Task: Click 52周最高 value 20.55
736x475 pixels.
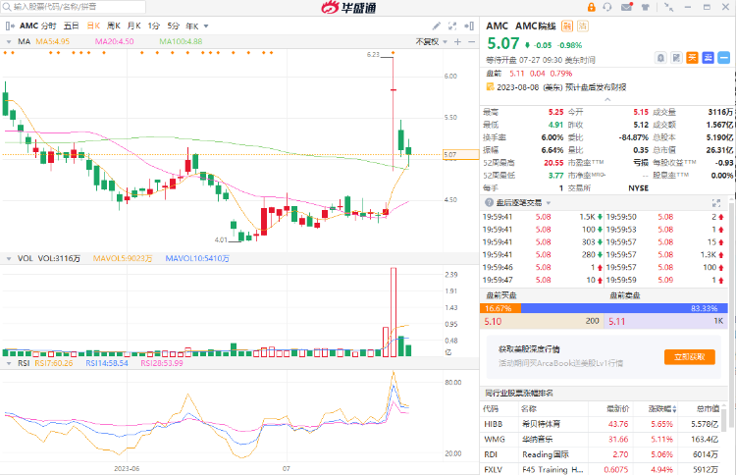Action: coord(553,163)
